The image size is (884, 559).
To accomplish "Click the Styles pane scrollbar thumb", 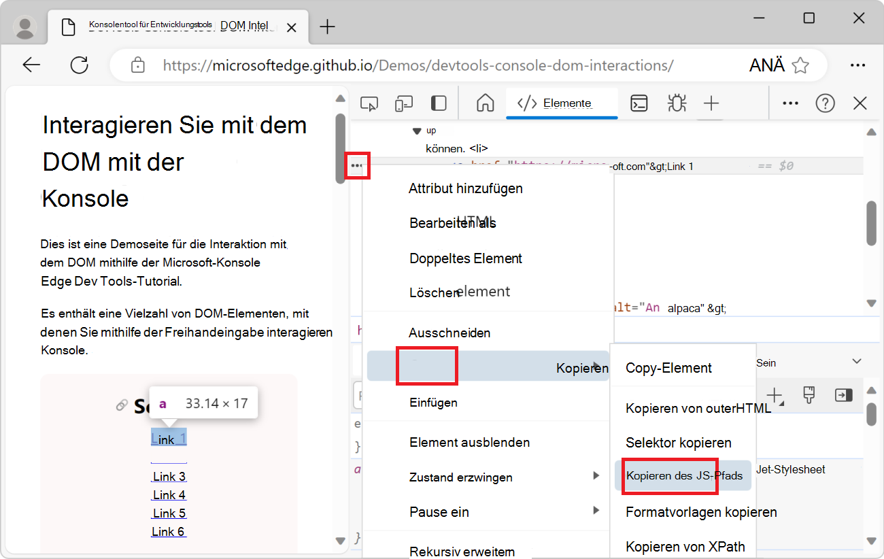I will 871,414.
